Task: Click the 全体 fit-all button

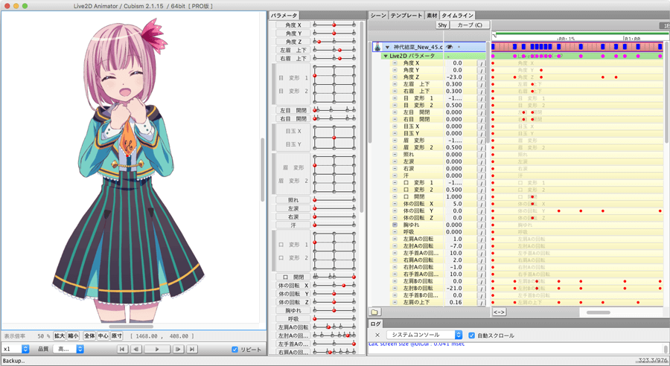Action: click(x=89, y=336)
